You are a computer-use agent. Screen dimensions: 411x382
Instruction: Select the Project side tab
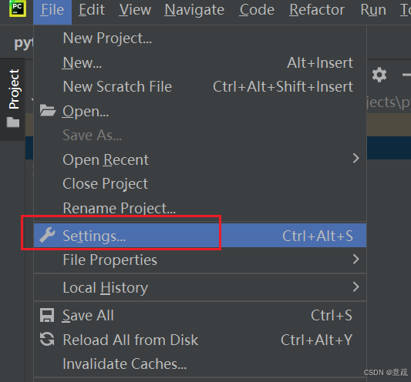coord(14,89)
